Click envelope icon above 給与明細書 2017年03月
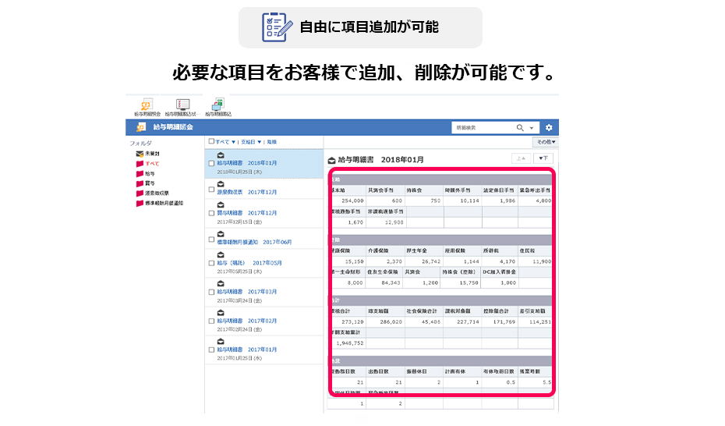The image size is (725, 426). (221, 283)
